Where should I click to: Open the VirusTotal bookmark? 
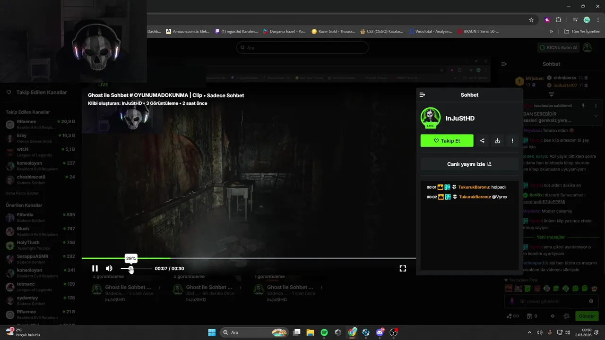coord(431,32)
